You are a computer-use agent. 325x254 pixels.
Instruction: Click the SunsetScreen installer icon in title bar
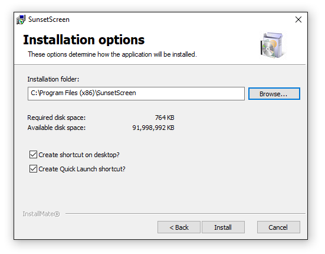[21, 19]
